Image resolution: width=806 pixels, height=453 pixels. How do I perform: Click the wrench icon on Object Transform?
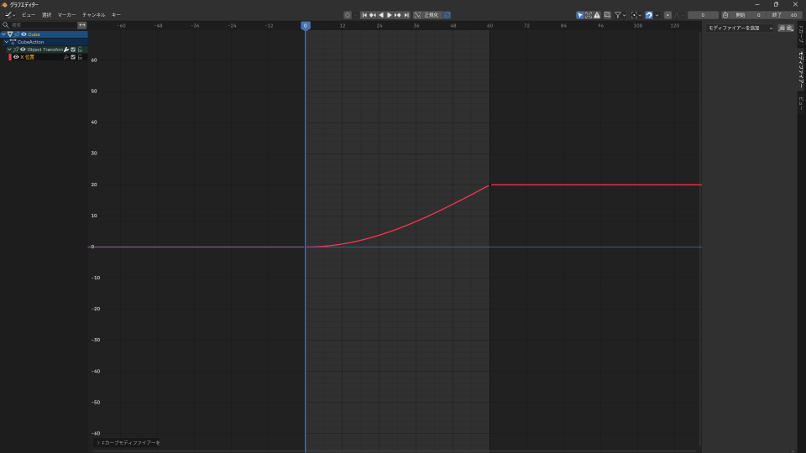(x=66, y=49)
